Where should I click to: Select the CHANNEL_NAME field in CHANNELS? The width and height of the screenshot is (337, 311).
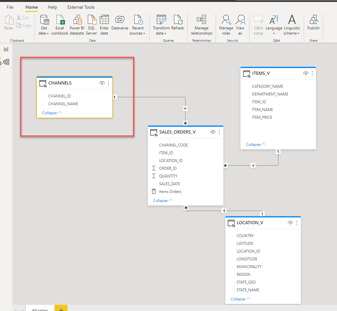coord(63,104)
